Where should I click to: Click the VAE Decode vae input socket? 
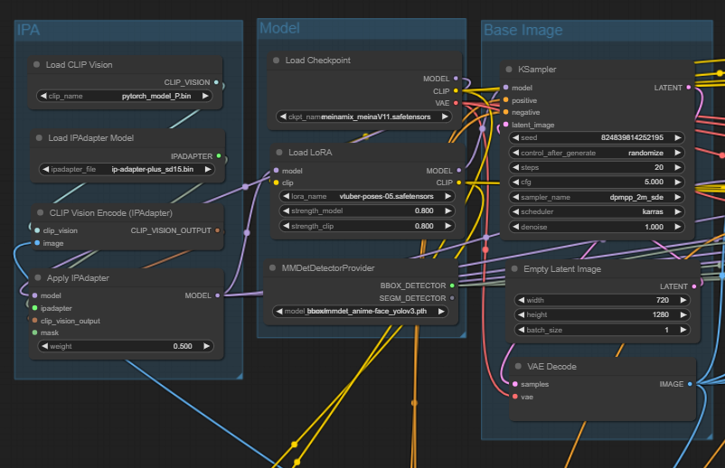pyautogui.click(x=515, y=397)
